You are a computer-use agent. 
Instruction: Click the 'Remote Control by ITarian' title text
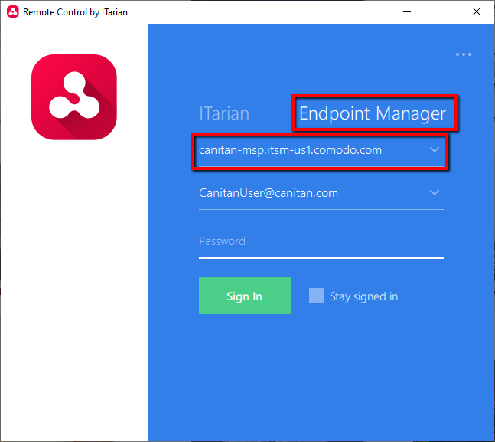pyautogui.click(x=75, y=12)
